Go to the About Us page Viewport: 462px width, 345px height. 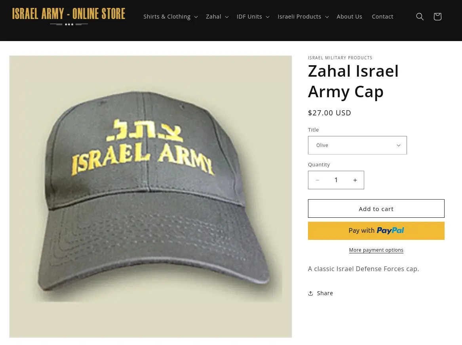point(349,17)
